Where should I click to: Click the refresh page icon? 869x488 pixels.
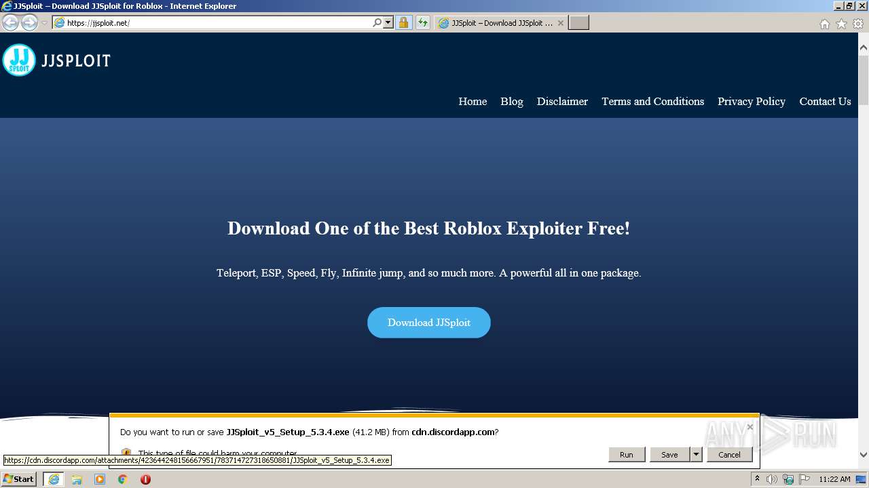(x=423, y=22)
